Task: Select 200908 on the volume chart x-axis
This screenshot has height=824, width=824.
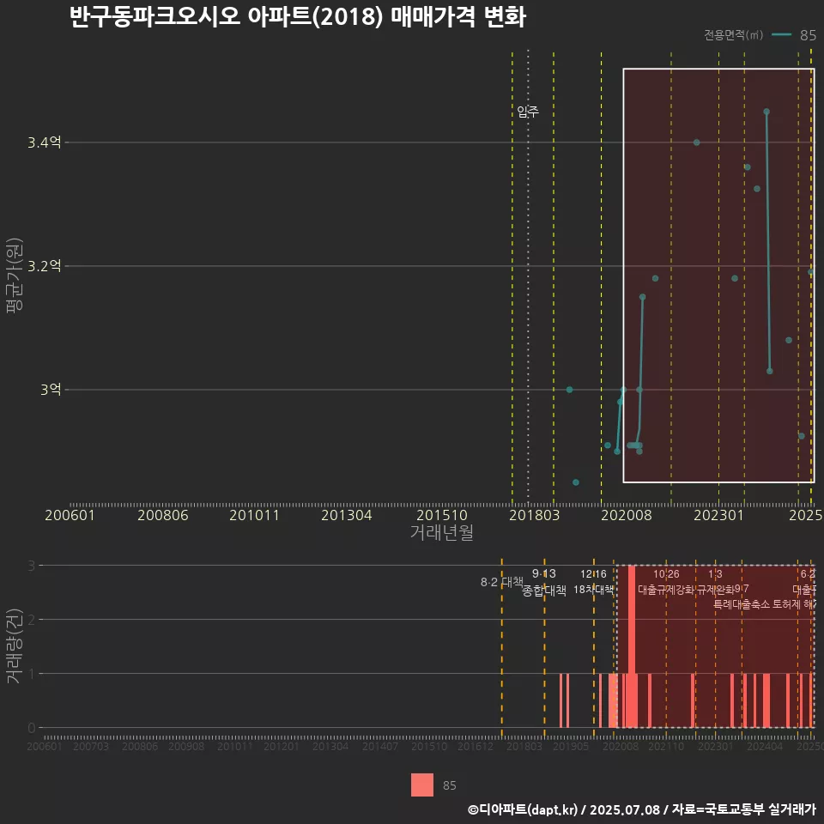Action: (186, 746)
